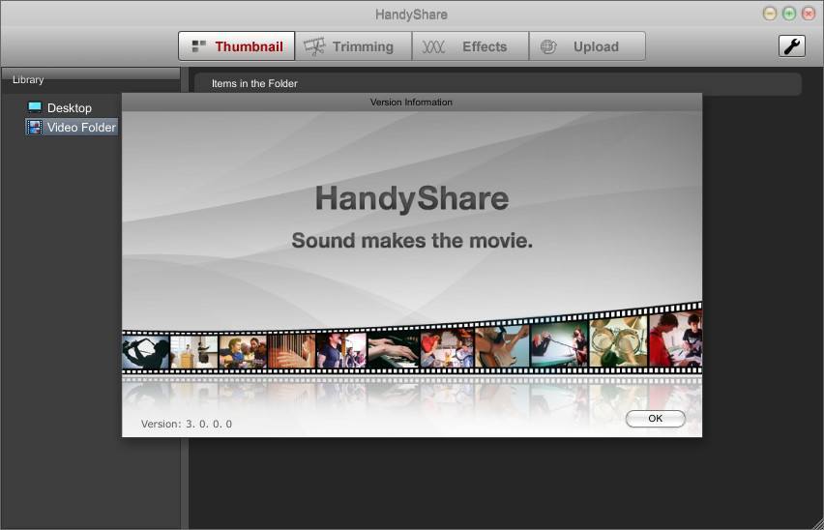This screenshot has height=530, width=824.
Task: Click the Effects waveform icon
Action: pyautogui.click(x=433, y=46)
